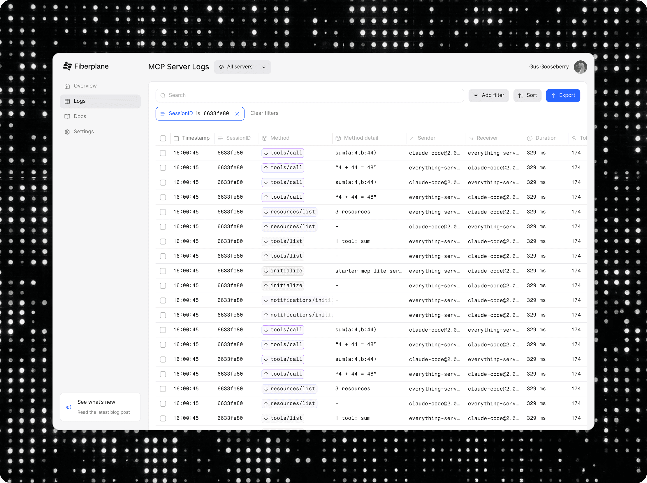Open the Add filter menu

tap(488, 95)
